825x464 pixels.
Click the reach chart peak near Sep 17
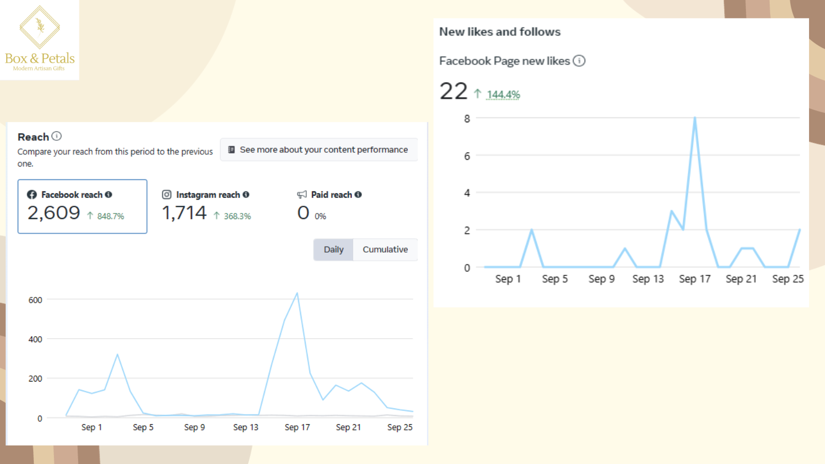click(x=297, y=294)
